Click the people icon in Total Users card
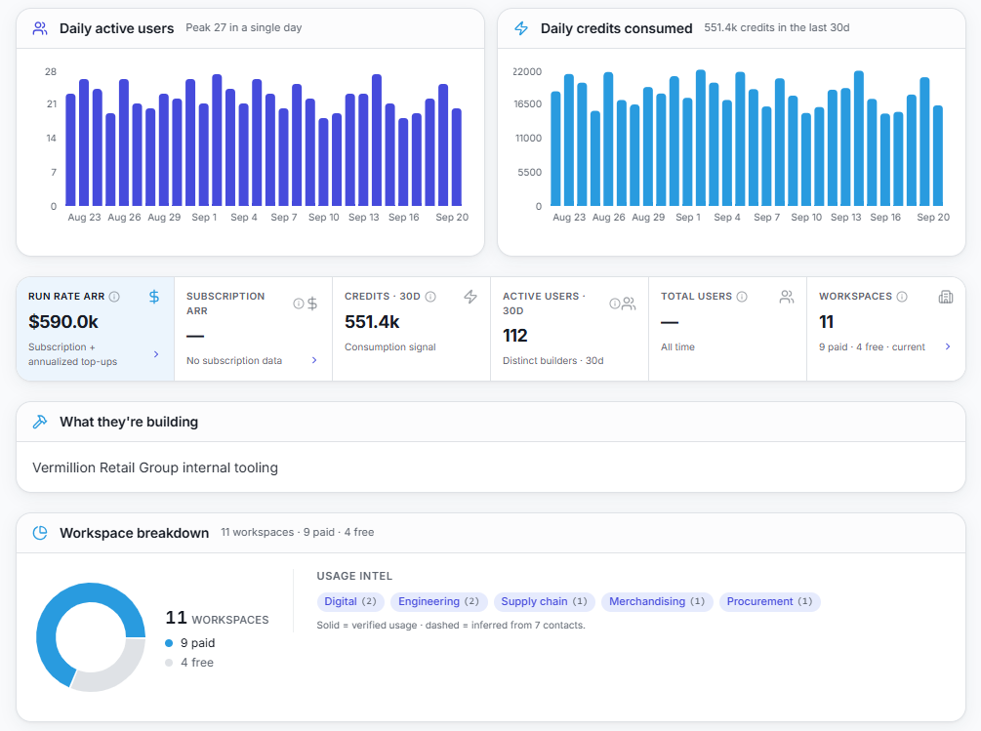 [x=787, y=297]
